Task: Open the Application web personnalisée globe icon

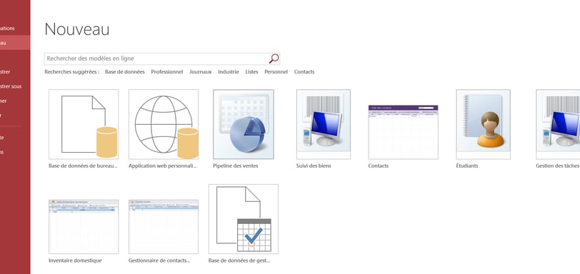Action: click(x=164, y=124)
